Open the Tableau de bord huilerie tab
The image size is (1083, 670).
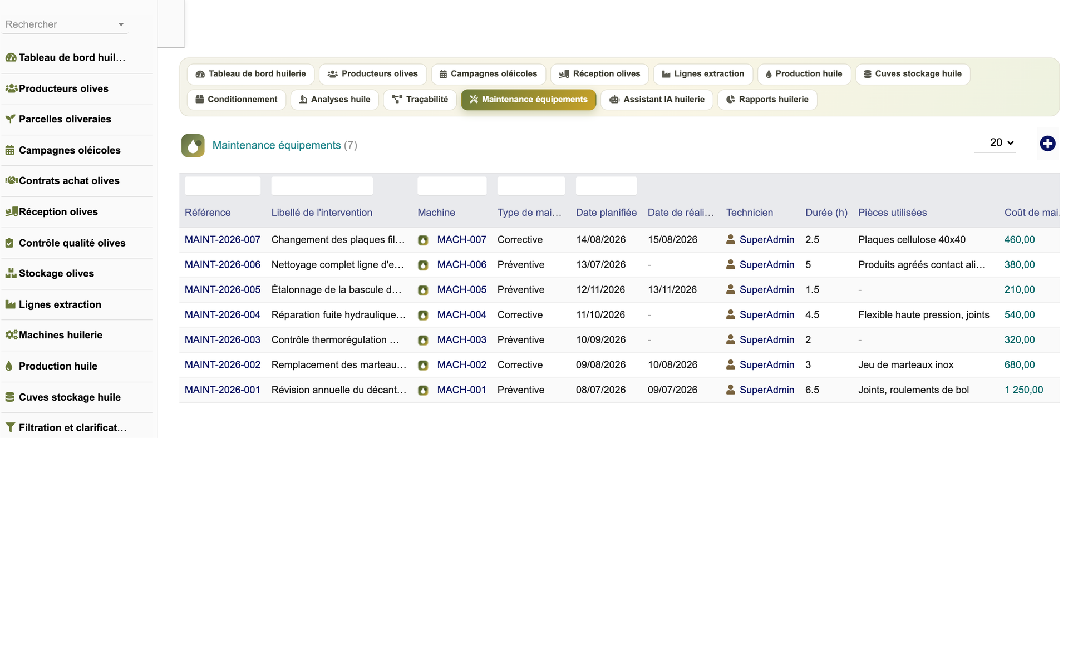coord(250,74)
